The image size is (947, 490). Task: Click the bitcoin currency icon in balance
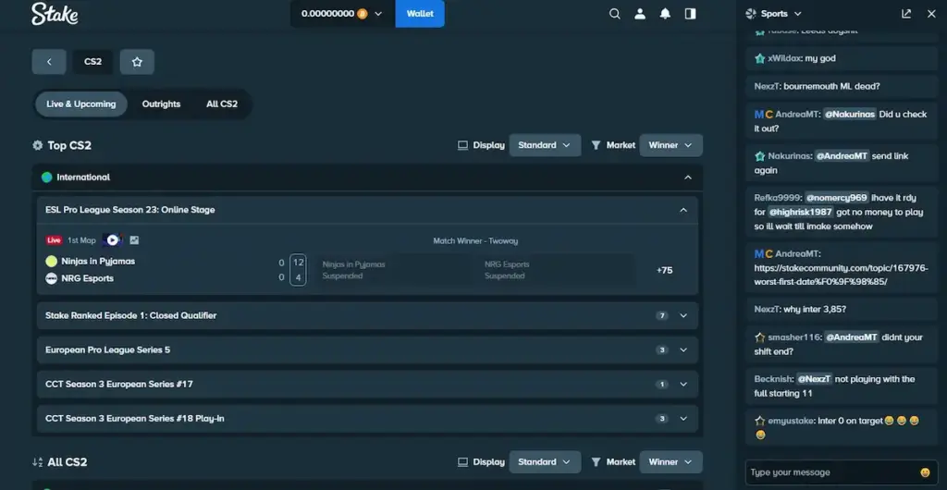pos(363,14)
